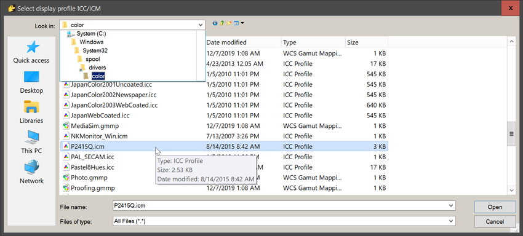Select System (C:) in the path list

point(91,34)
